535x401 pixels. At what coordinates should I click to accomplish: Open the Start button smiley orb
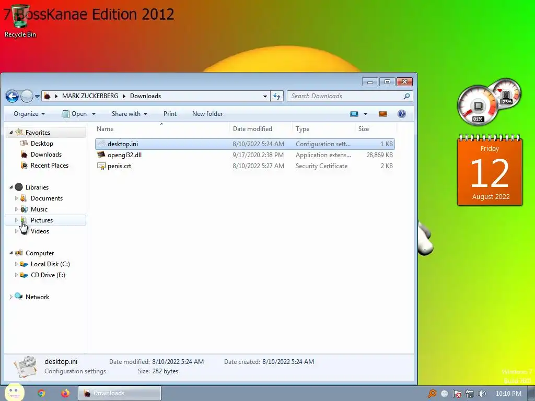[14, 392]
